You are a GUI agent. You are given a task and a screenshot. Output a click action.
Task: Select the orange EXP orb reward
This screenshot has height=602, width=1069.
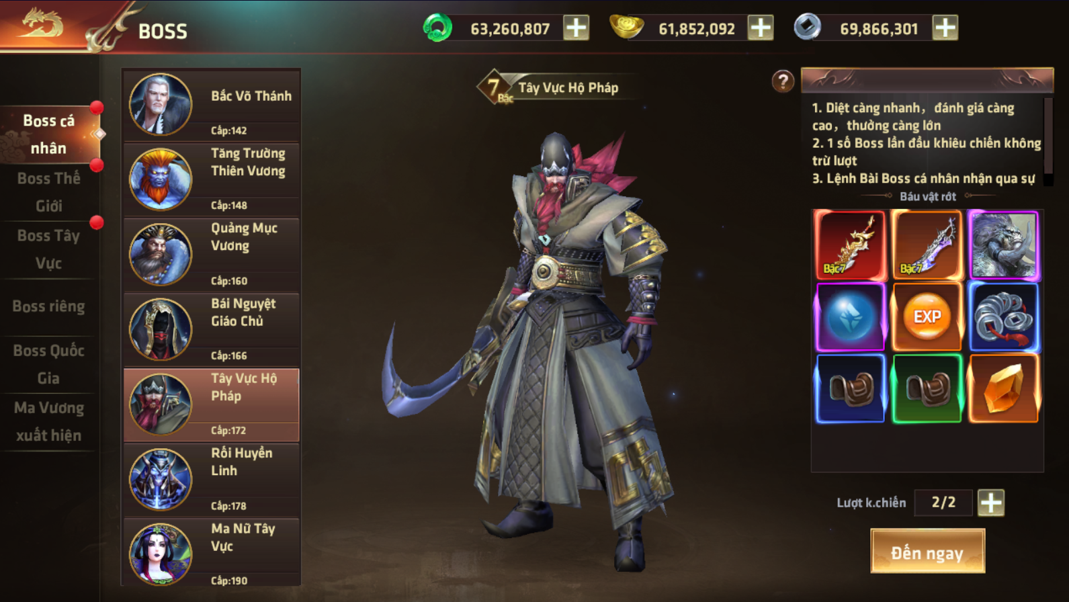point(927,316)
